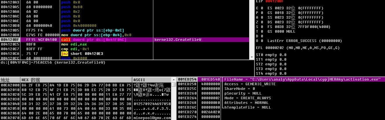Click pSecurity = NULL stack argument
385x120 pixels.
click(x=243, y=93)
